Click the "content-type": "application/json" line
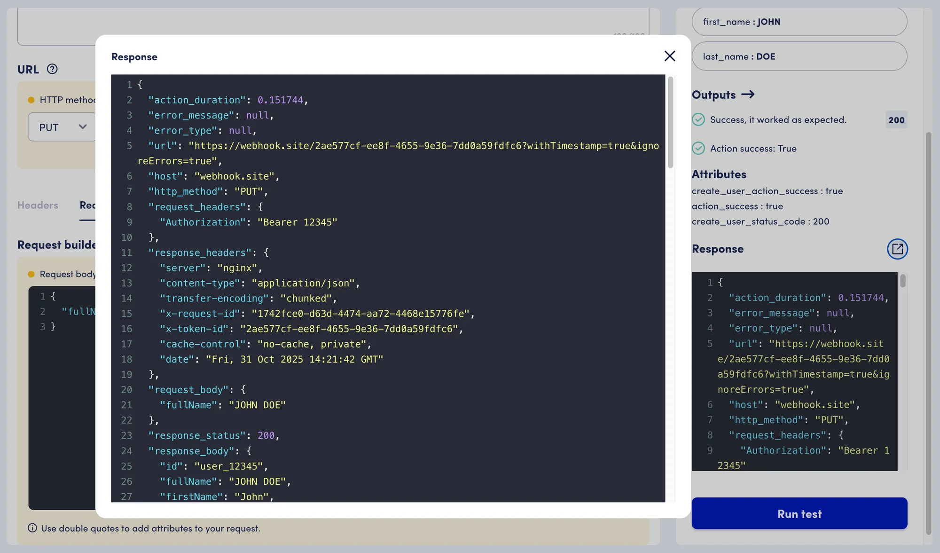This screenshot has width=940, height=553. (260, 283)
